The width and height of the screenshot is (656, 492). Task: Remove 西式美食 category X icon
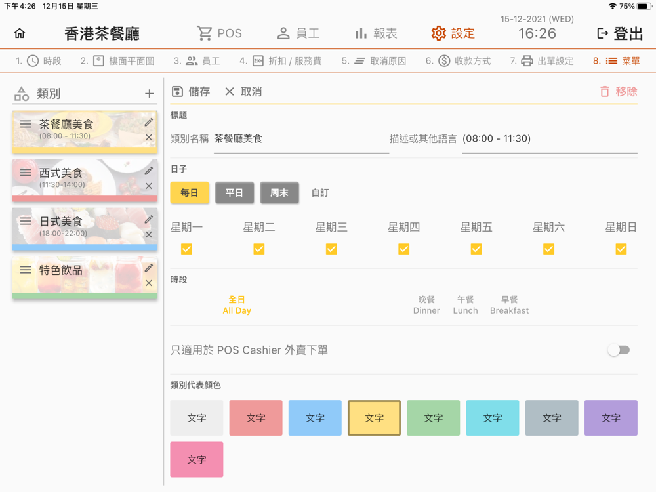149,186
